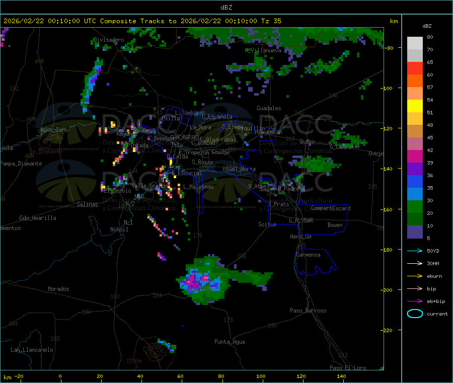This screenshot has height=383, width=453.
Task: Click the Nihuil map label
Action: [x=119, y=229]
